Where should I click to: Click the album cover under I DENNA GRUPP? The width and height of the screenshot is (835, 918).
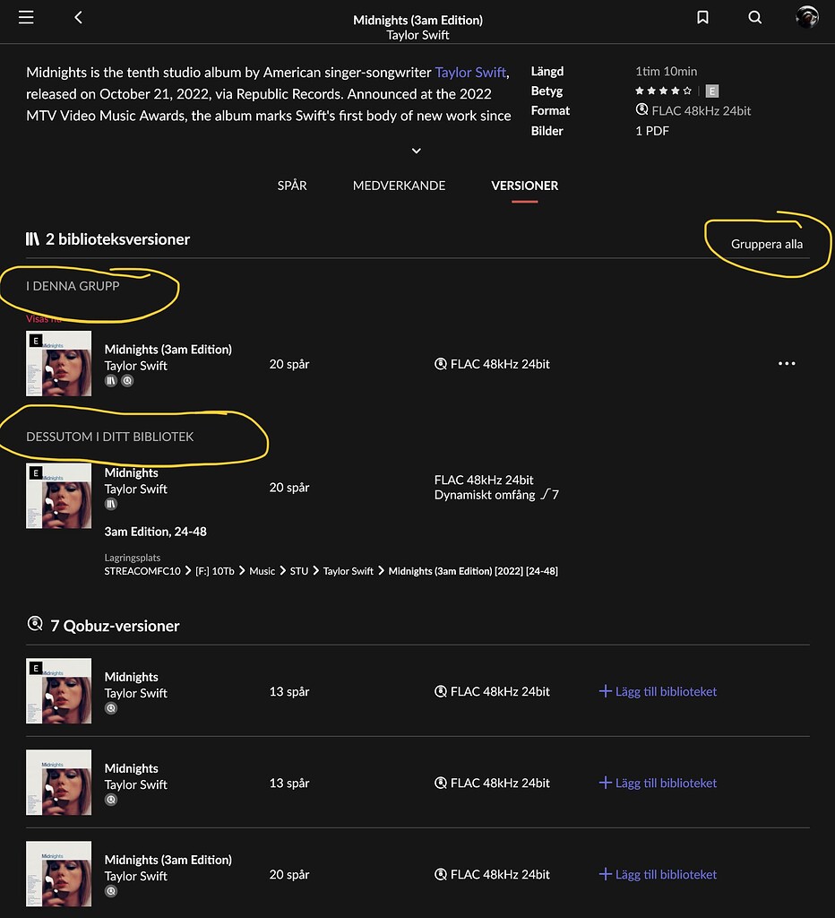coord(59,363)
